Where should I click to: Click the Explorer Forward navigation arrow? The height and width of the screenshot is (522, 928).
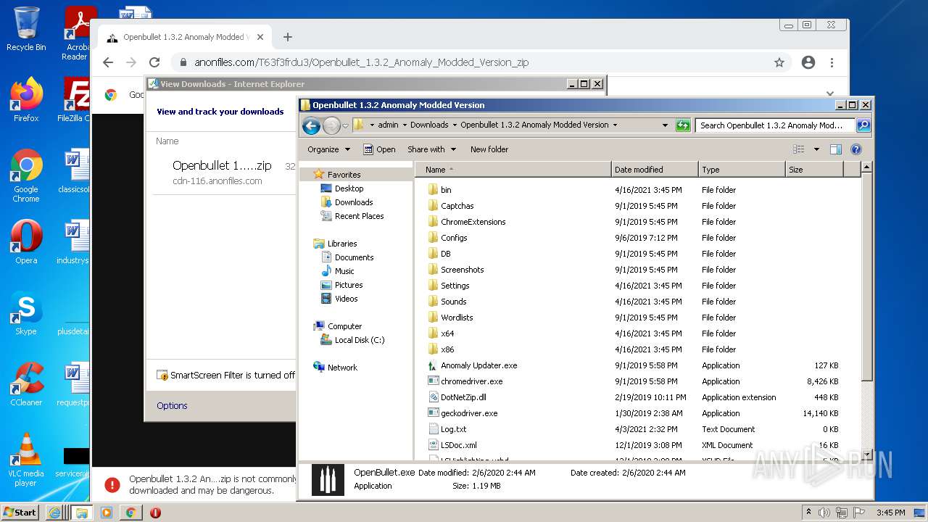pyautogui.click(x=331, y=125)
